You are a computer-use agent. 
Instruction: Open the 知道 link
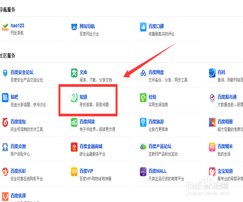[x=83, y=97]
